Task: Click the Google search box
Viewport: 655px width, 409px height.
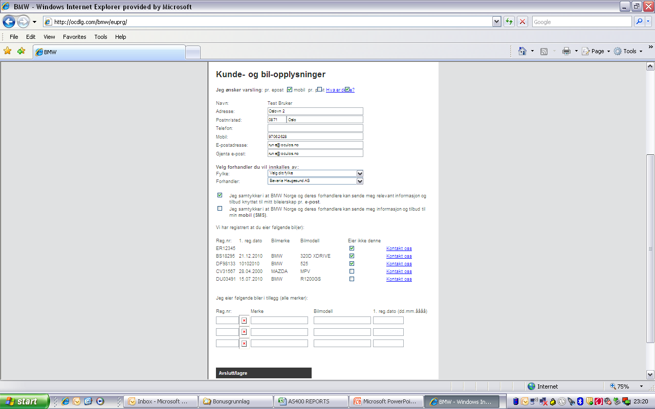Action: tap(582, 21)
